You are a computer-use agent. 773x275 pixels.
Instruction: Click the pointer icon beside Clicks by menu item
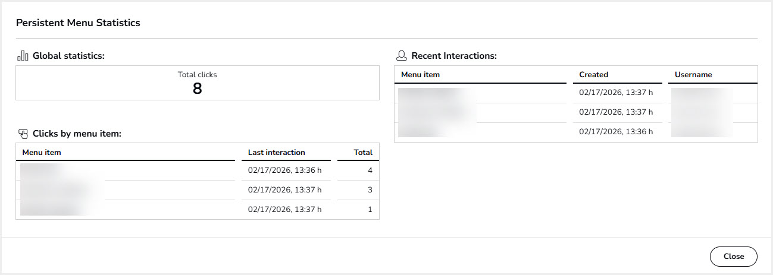23,134
